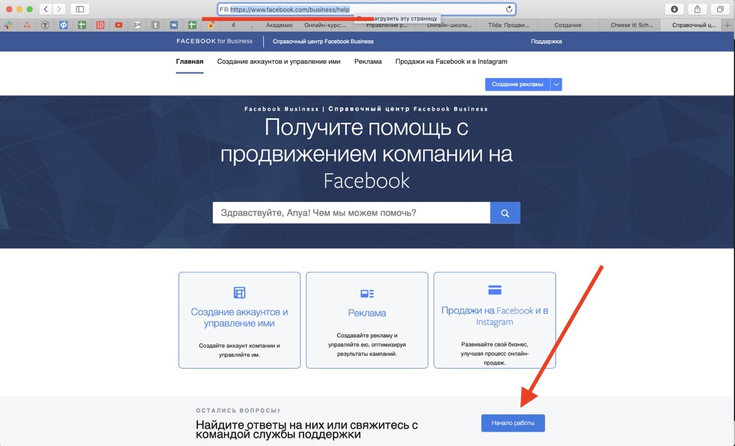
Task: Click the Share toolbar icon
Action: [697, 9]
